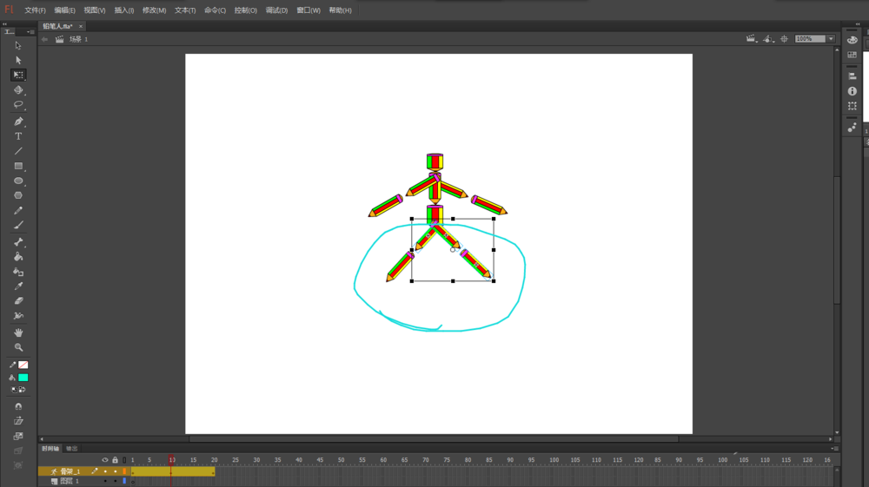
Task: Open the 编辑(E) menu
Action: click(x=65, y=10)
